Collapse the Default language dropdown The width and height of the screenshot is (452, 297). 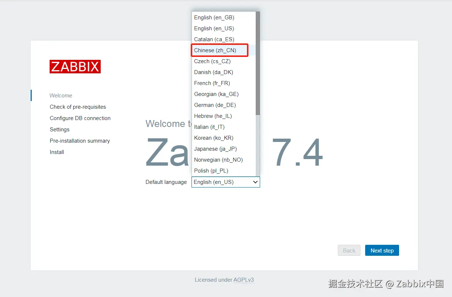point(225,182)
